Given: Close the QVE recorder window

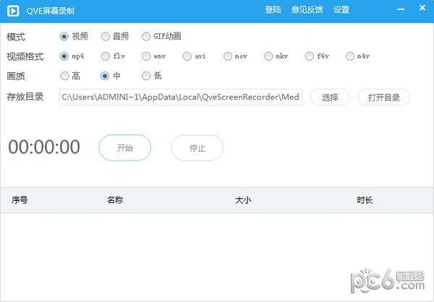Looking at the screenshot, I should (x=421, y=9).
